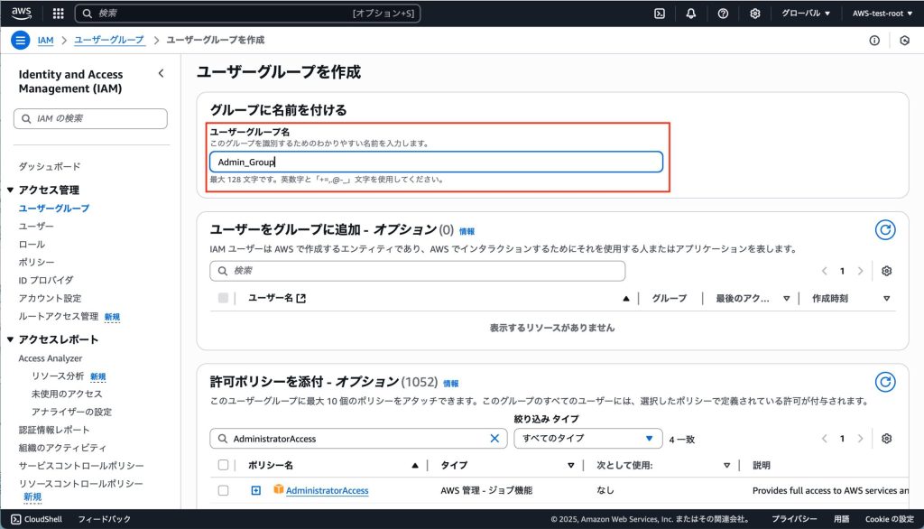Refresh the permission policies list
Screen dimensions: 924x529
pyautogui.click(x=884, y=382)
